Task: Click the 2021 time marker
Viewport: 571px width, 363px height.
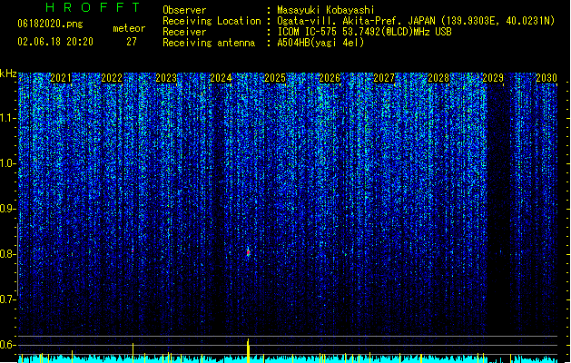Action: tap(61, 78)
